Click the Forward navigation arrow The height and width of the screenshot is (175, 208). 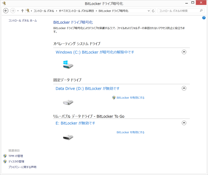(13, 11)
